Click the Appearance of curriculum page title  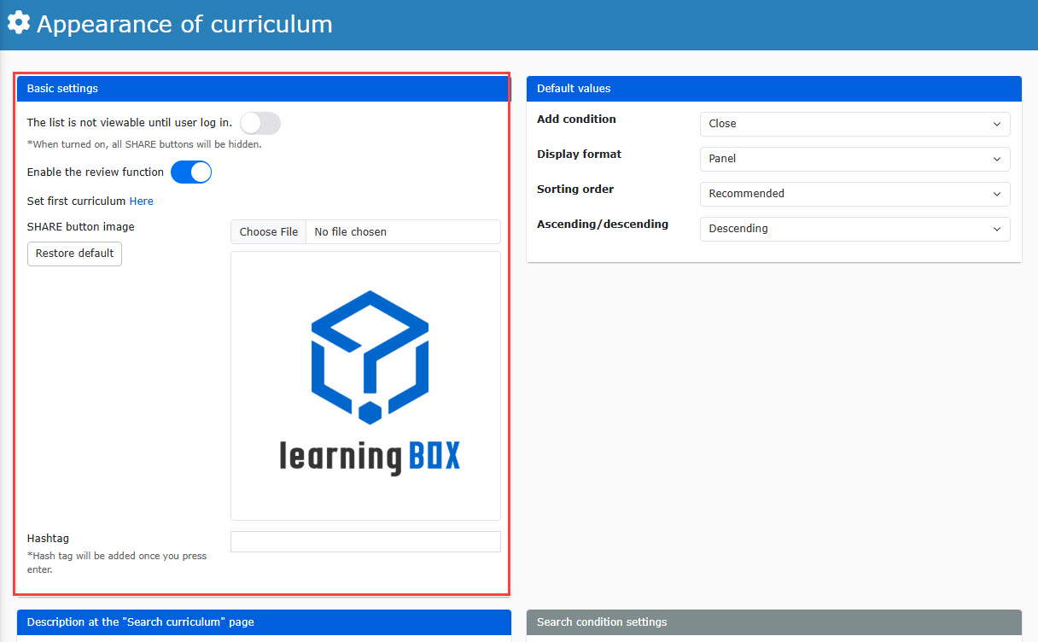[184, 24]
